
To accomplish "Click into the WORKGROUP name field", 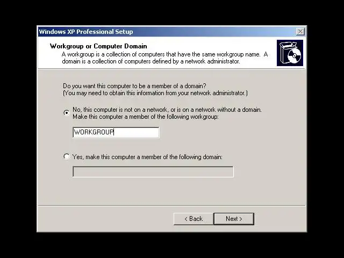I will point(116,132).
